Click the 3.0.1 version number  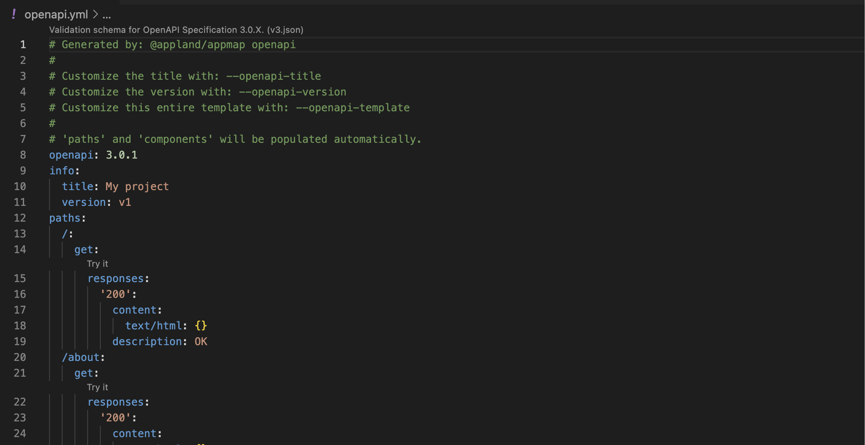[121, 155]
